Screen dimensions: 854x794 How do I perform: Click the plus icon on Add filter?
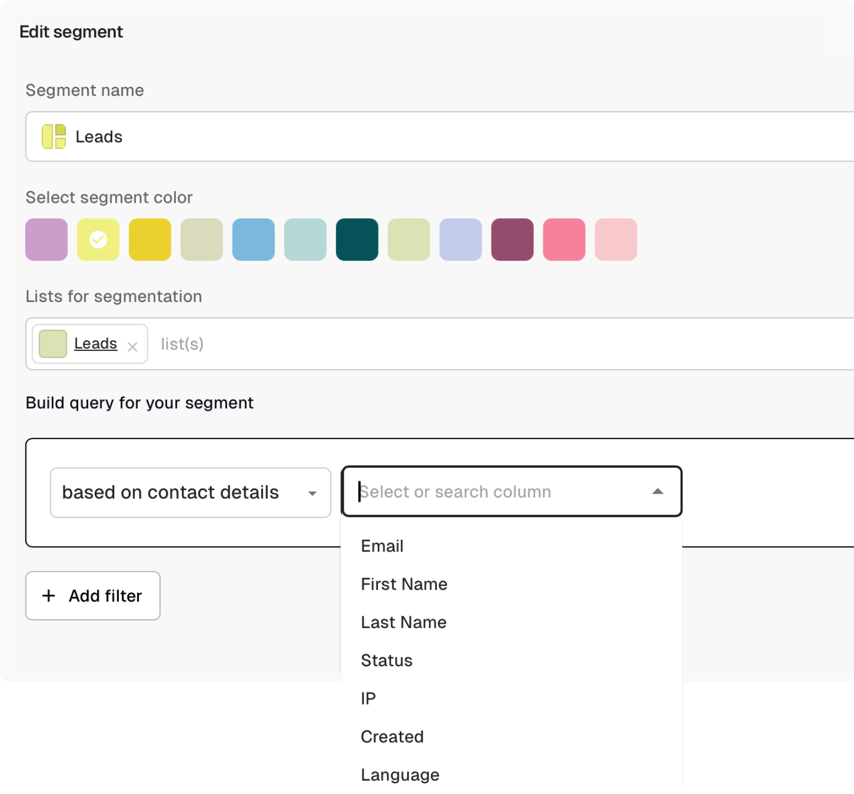click(49, 596)
